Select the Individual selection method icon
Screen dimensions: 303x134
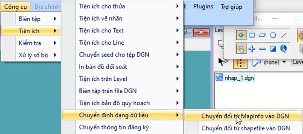click(241, 35)
